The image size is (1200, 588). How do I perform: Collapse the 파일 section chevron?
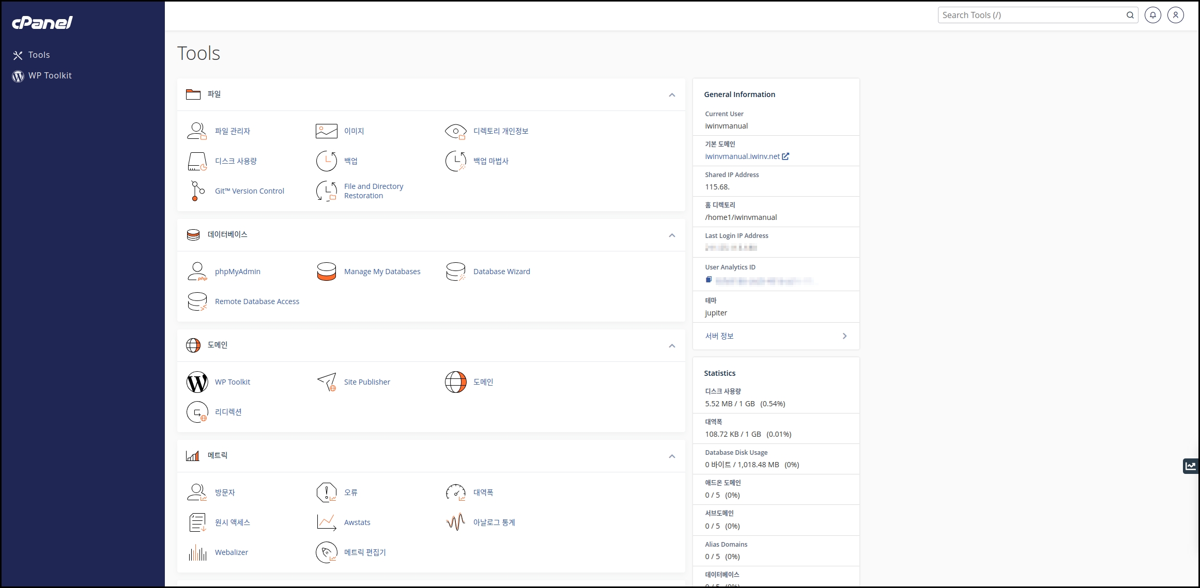671,95
